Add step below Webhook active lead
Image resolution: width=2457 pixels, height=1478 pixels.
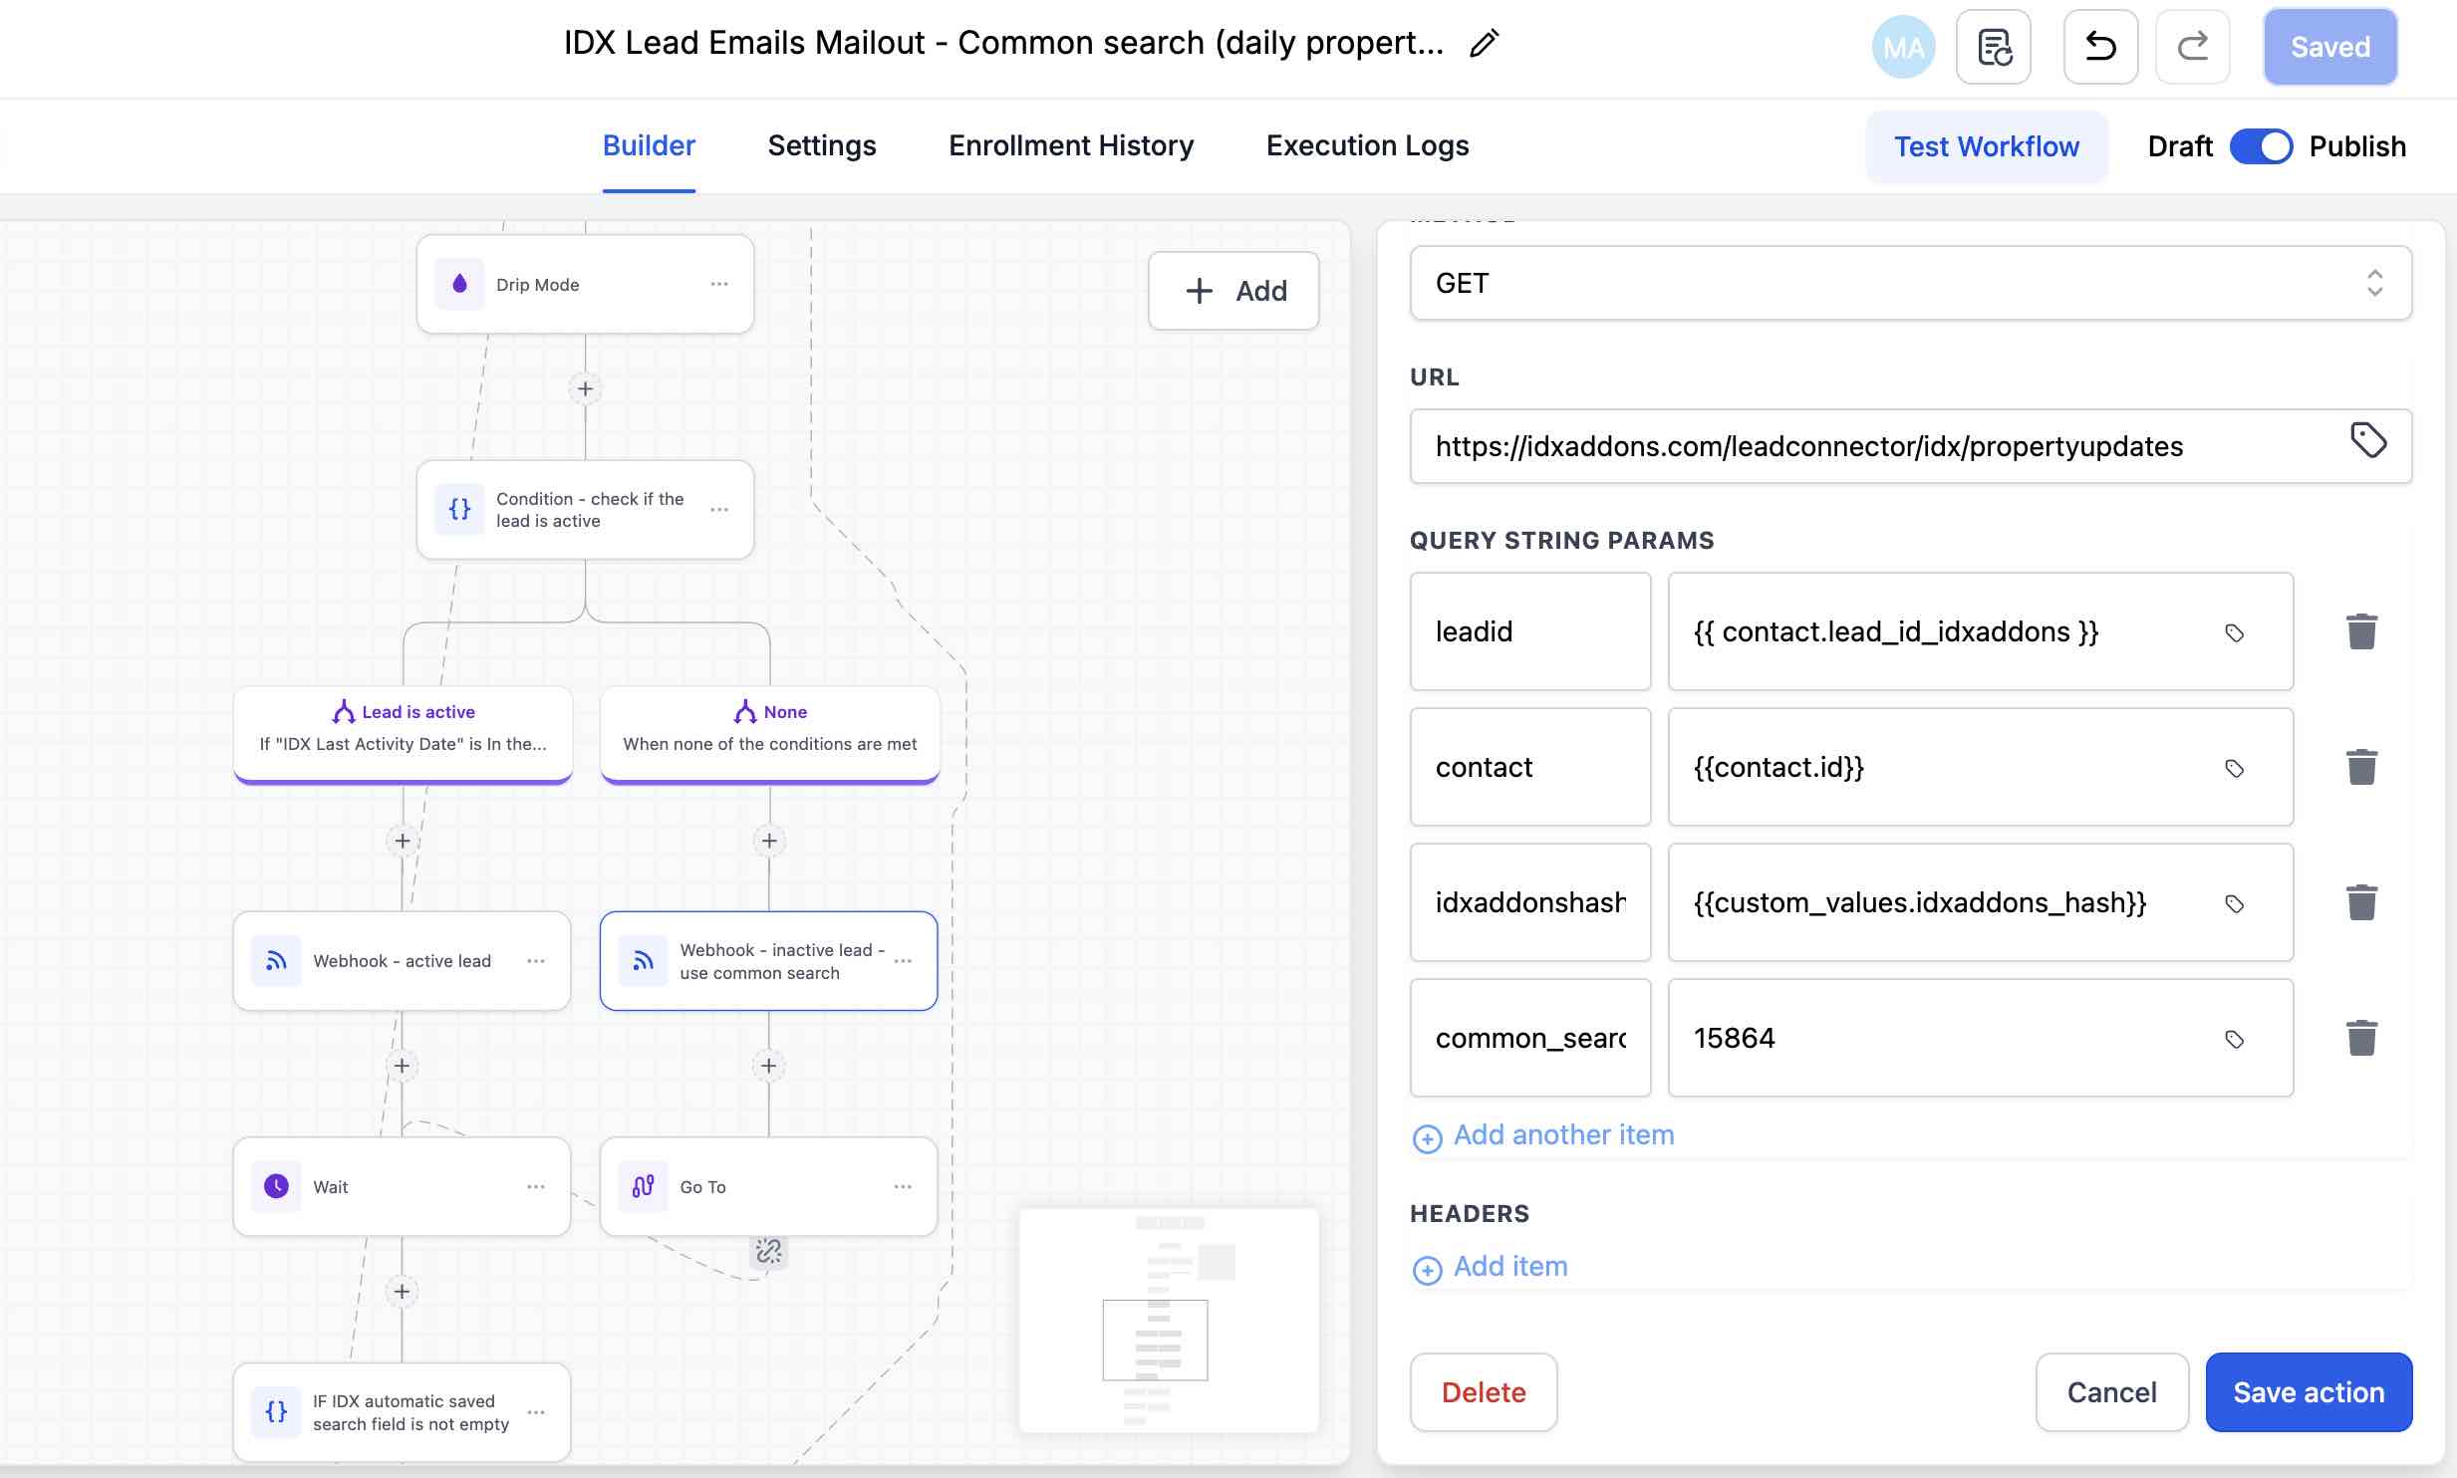pos(402,1067)
